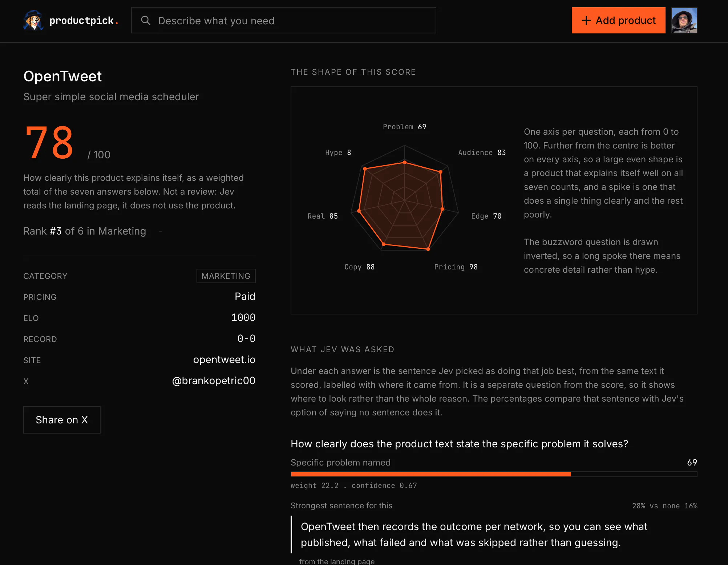The height and width of the screenshot is (565, 728).
Task: Click the 'Strongest sentence for this' label
Action: 341,506
